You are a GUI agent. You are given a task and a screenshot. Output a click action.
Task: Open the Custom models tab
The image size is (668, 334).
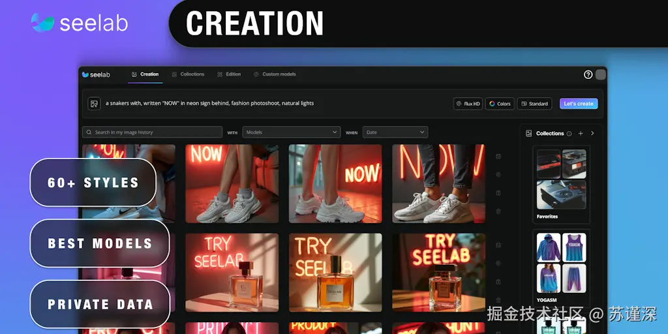pos(275,74)
